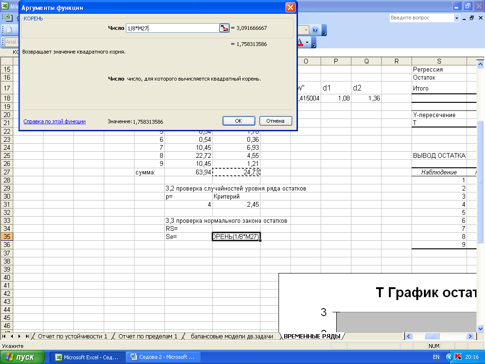Open standard toolbar options chevron beside the help icon
This screenshot has height=364, width=485.
[324, 30]
